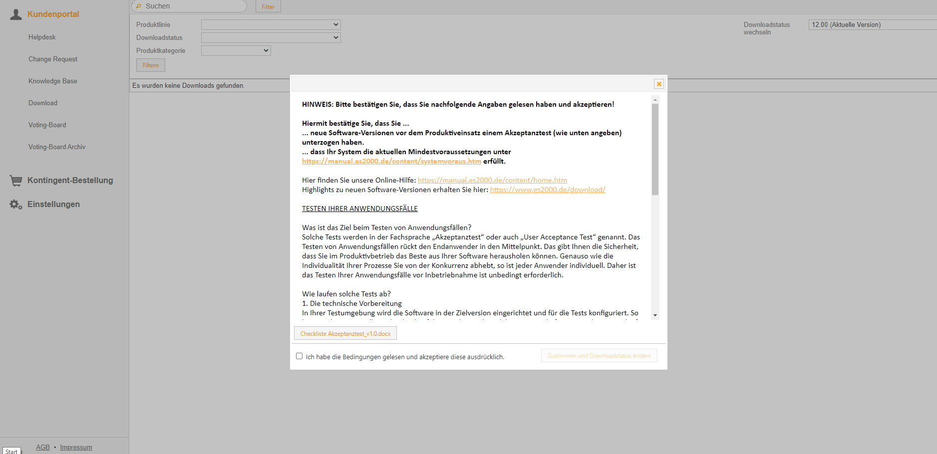Click 'Es wurden keine Downloads gefunden.' message
Image resolution: width=937 pixels, height=454 pixels.
pos(188,86)
